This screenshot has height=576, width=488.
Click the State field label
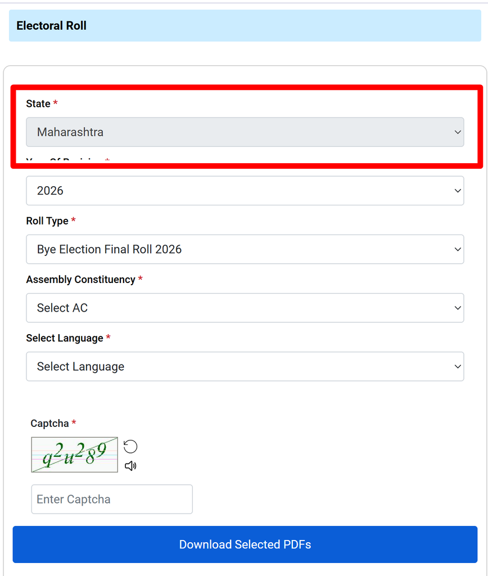click(38, 103)
